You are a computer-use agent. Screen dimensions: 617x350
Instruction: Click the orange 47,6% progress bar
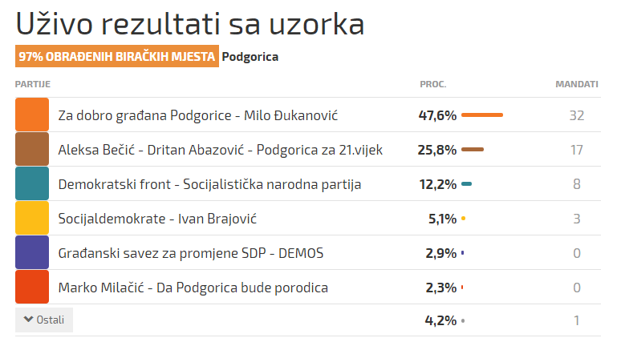coord(482,115)
